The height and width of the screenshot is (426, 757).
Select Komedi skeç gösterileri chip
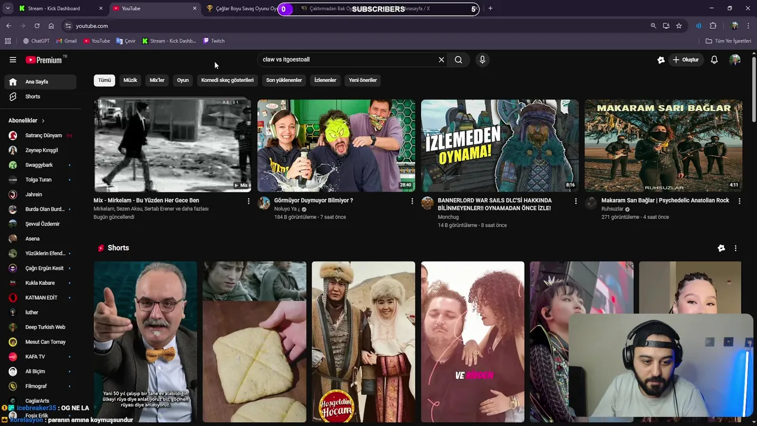coord(227,80)
